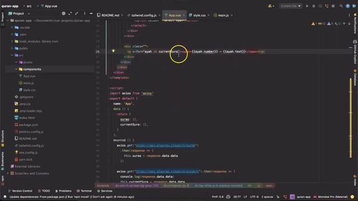Open the Services tool window
The height and width of the screenshot is (201, 358).
pyautogui.click(x=105, y=191)
